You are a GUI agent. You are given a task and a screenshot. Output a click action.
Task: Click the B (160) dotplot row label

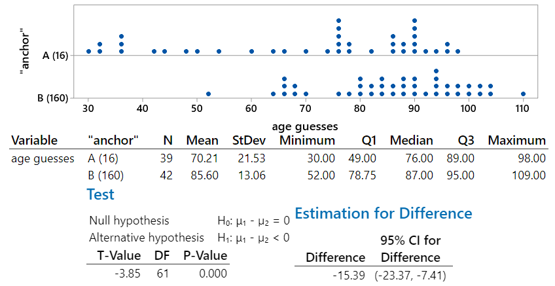click(53, 98)
